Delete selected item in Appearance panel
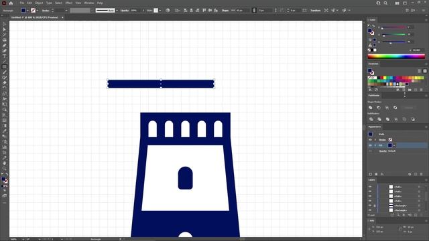This screenshot has width=429, height=241. coord(422,174)
